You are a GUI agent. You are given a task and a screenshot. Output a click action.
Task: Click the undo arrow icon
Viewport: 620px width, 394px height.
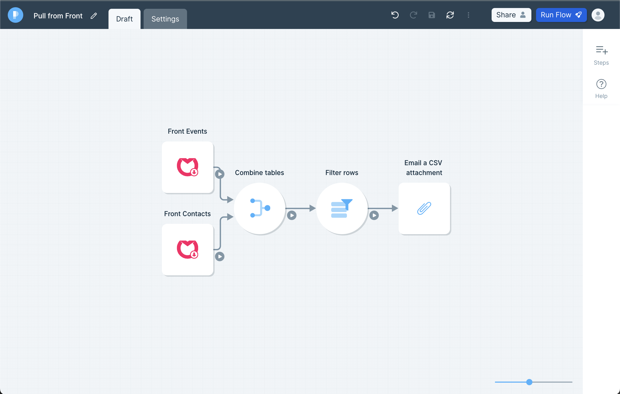point(395,15)
